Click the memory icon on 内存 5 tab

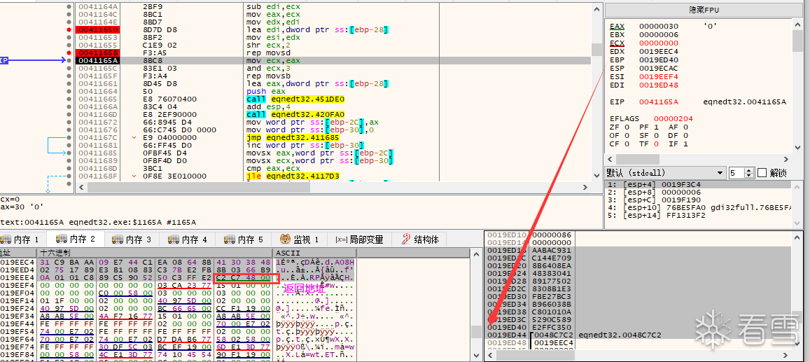pos(230,239)
